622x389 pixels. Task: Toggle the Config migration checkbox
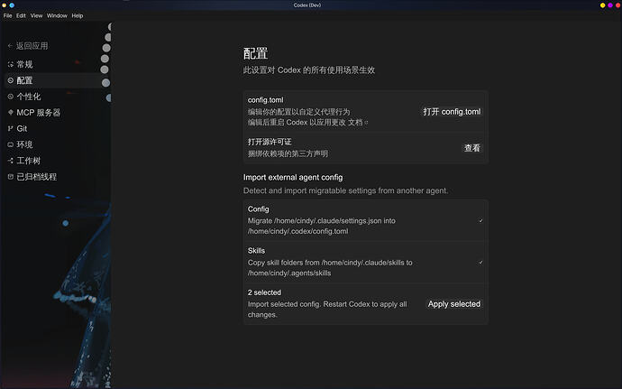(x=480, y=220)
